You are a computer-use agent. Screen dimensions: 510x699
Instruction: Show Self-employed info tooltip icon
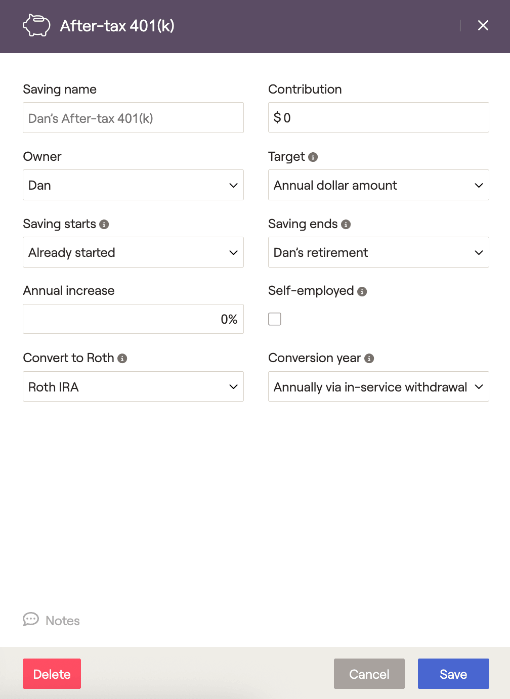click(362, 292)
